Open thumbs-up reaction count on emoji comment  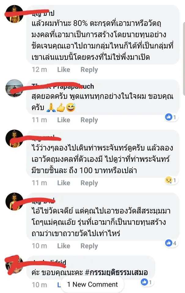[x=171, y=117]
